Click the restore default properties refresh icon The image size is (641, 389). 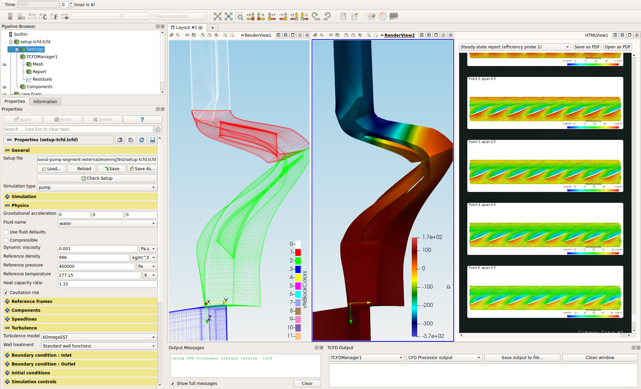pyautogui.click(x=142, y=140)
